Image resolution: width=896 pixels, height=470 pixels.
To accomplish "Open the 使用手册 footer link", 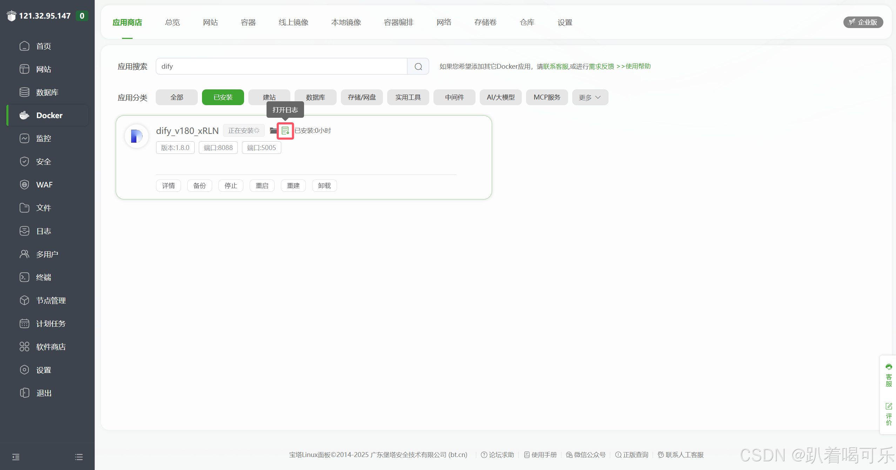I will click(540, 455).
